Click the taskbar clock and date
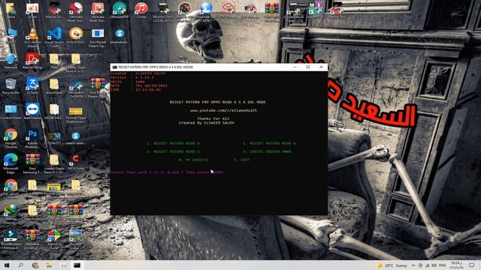This screenshot has height=270, width=481. pos(456,265)
